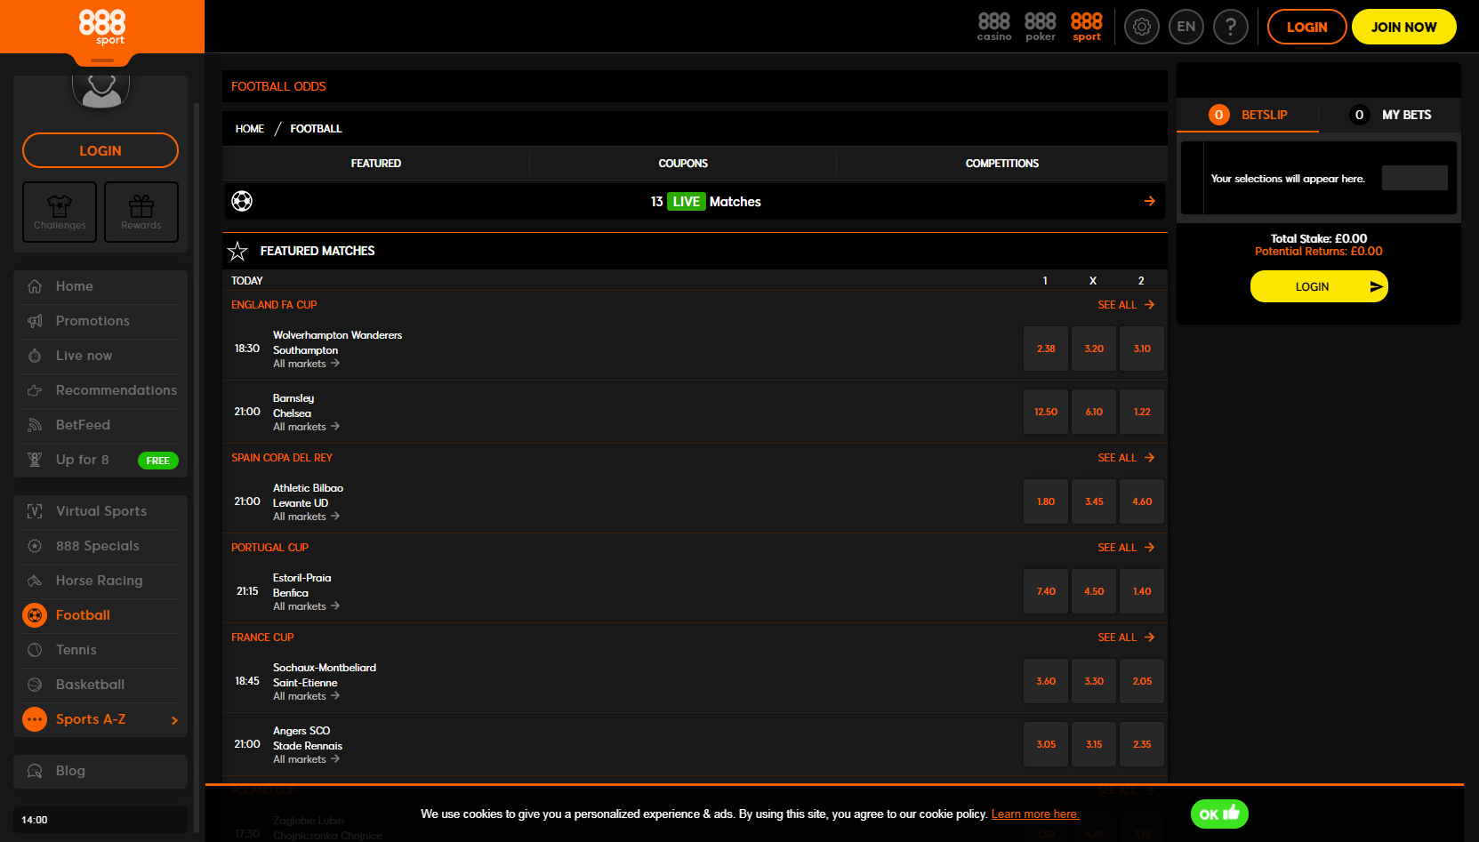Expand Sports A-Z chevron
Image resolution: width=1479 pixels, height=842 pixels.
coord(174,720)
